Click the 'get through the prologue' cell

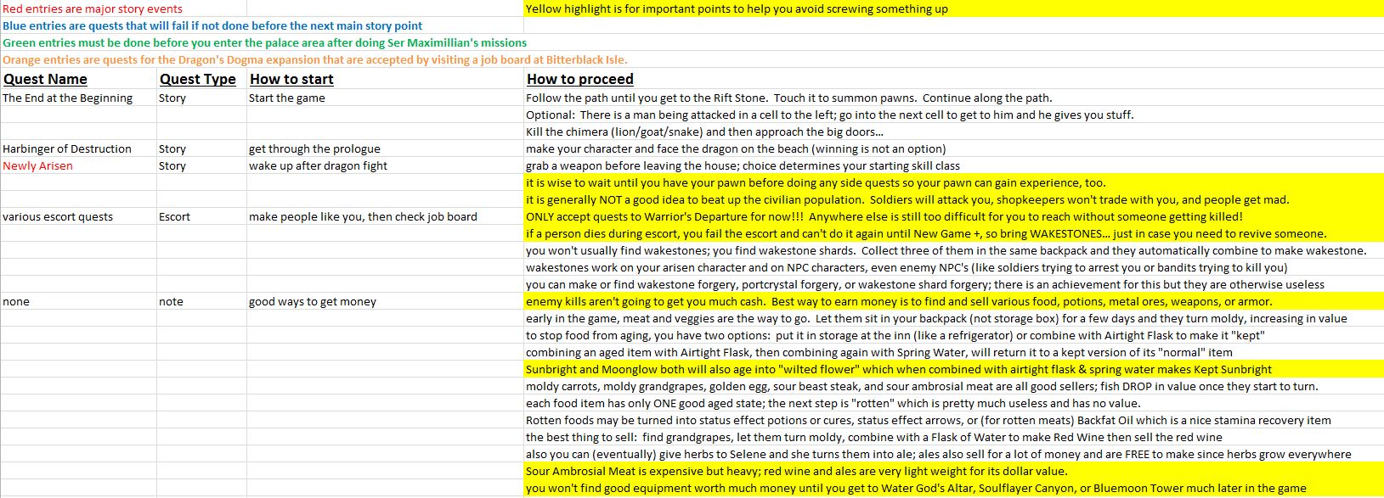pos(386,148)
